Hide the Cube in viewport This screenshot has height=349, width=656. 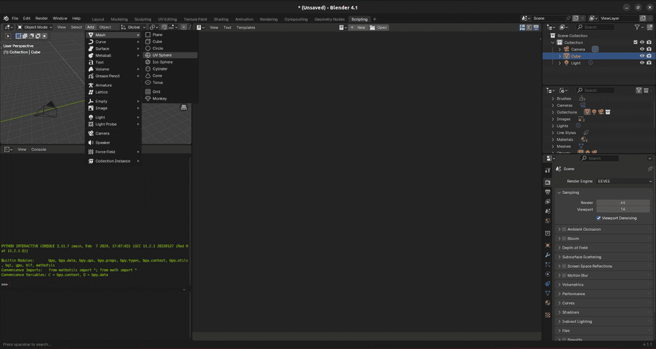pos(642,56)
